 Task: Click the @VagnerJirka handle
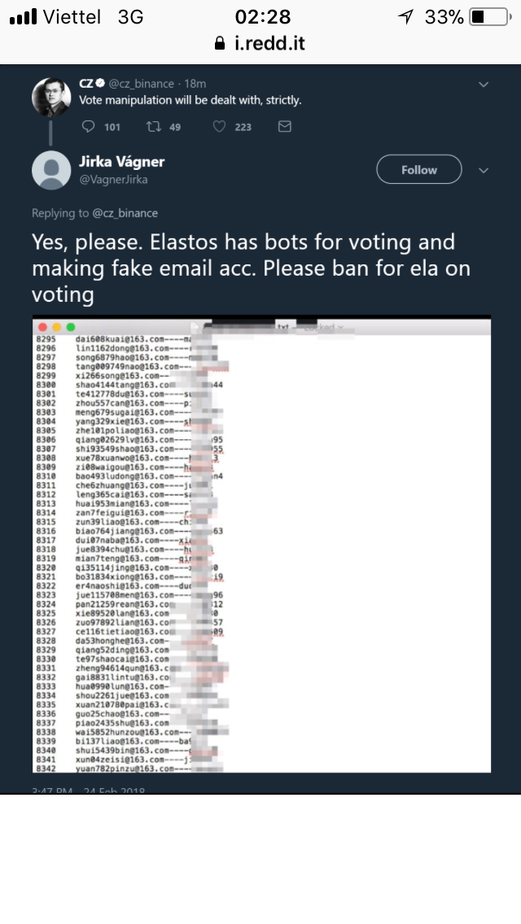(x=113, y=180)
